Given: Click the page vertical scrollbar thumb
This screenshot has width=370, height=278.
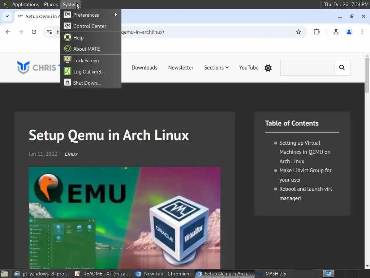Looking at the screenshot, I should (x=367, y=75).
